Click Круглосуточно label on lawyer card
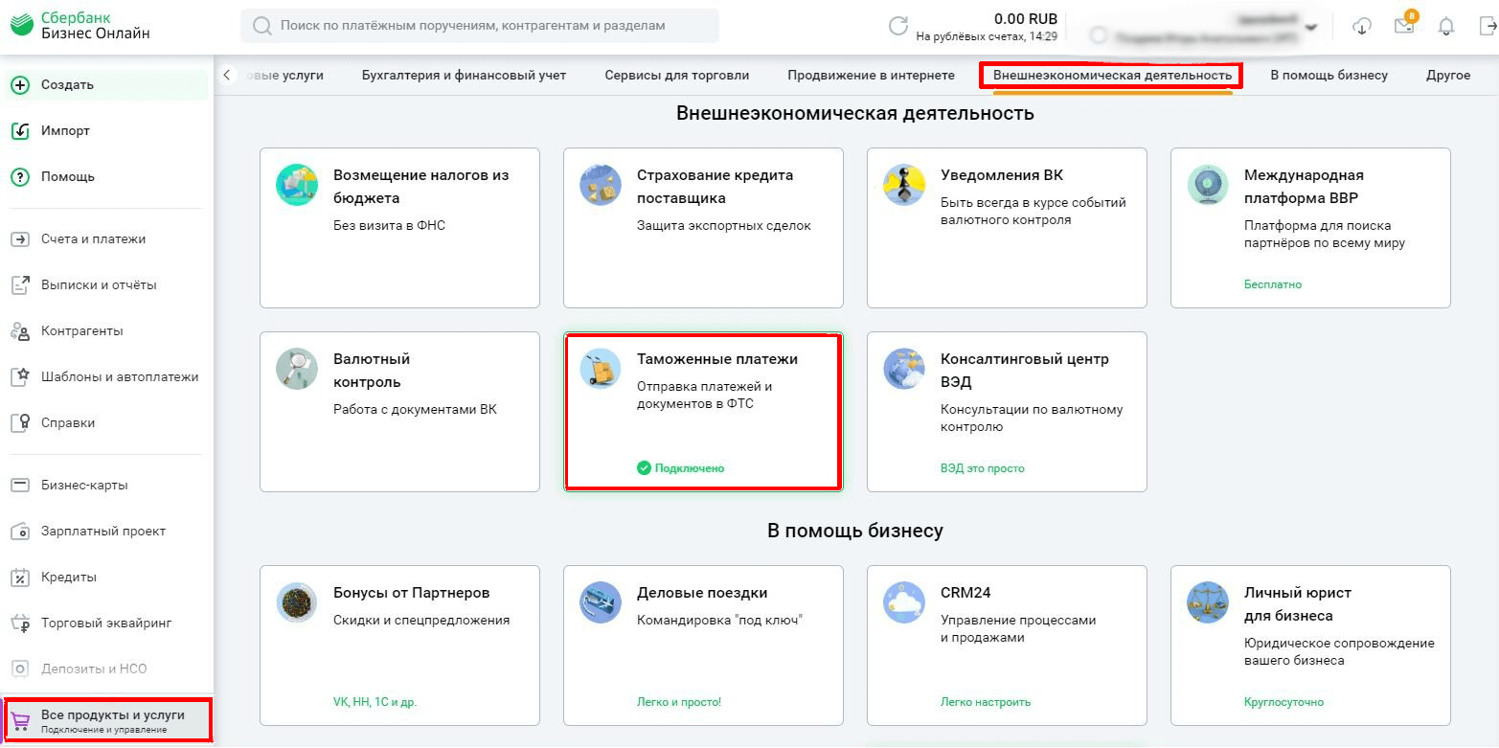The image size is (1499, 748). pyautogui.click(x=1283, y=702)
